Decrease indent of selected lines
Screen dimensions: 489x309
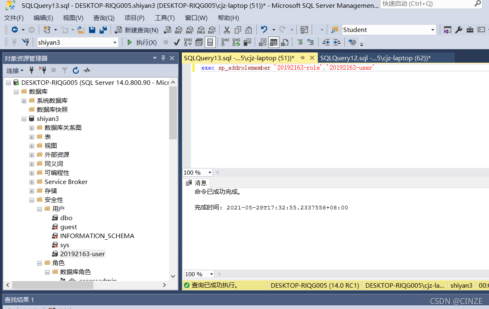click(x=326, y=42)
